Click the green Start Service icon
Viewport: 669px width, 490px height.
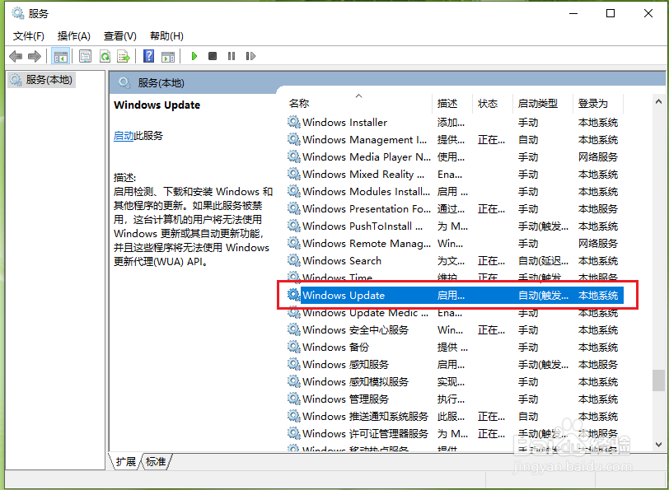coord(194,56)
